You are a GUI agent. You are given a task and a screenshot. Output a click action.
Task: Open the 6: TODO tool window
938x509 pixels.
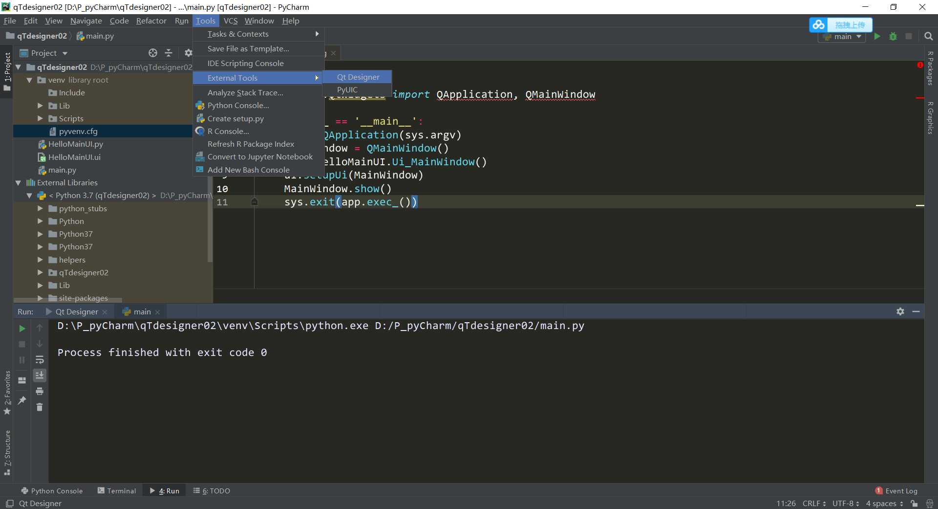click(x=212, y=491)
